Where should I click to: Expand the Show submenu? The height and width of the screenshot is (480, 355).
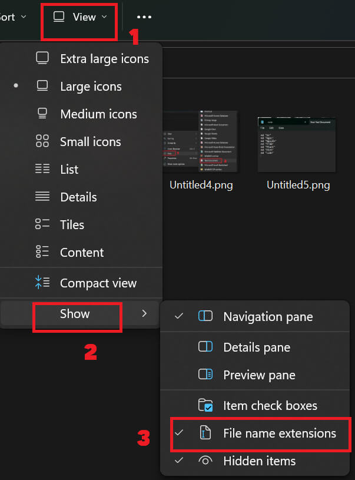point(76,314)
